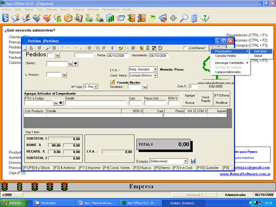Image resolution: width=276 pixels, height=207 pixels.
Task: Click the calculator icon in main toolbar
Action: point(194,18)
